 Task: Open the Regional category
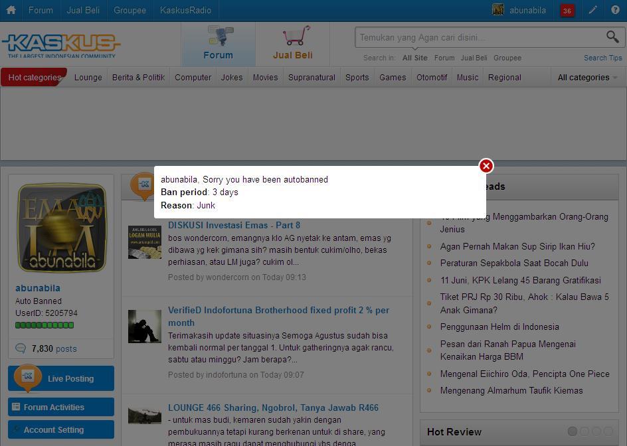504,78
